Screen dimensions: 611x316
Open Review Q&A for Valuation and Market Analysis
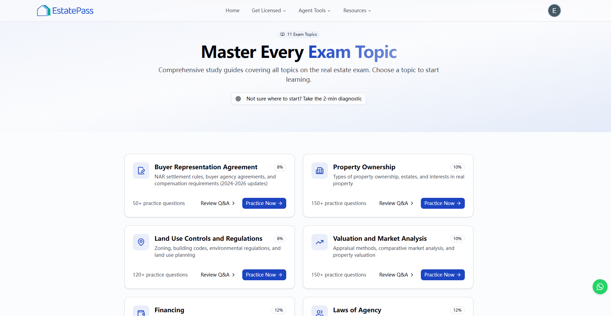(x=396, y=275)
